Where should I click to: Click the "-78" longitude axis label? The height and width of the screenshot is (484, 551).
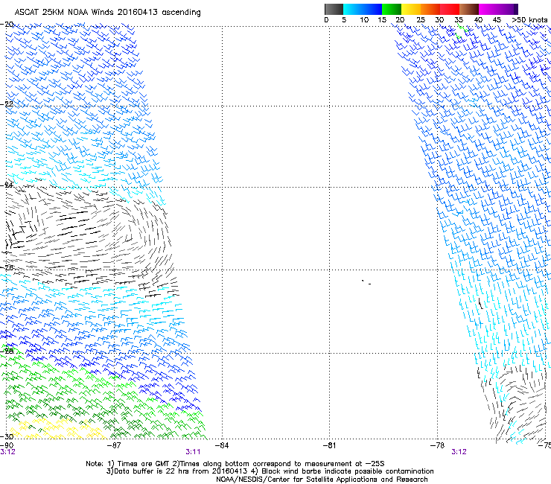click(x=438, y=445)
